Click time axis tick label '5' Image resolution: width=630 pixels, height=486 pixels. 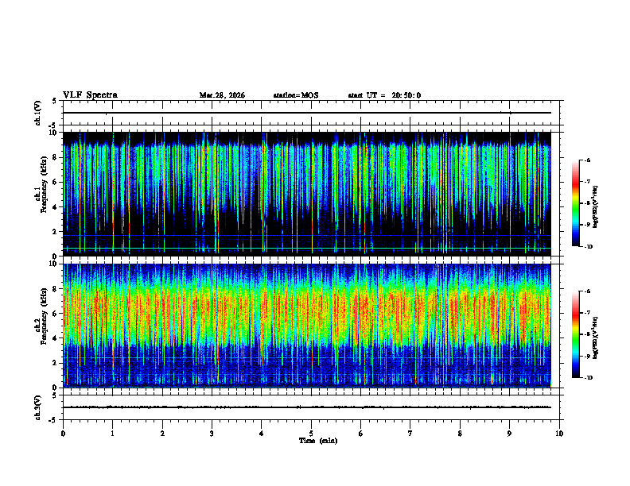coord(311,434)
